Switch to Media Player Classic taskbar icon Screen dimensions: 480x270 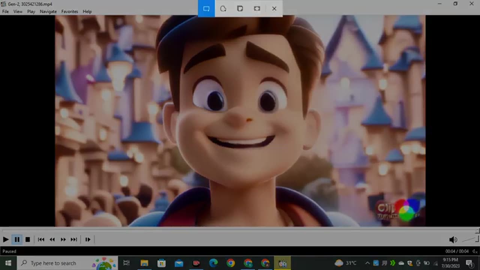[282, 263]
